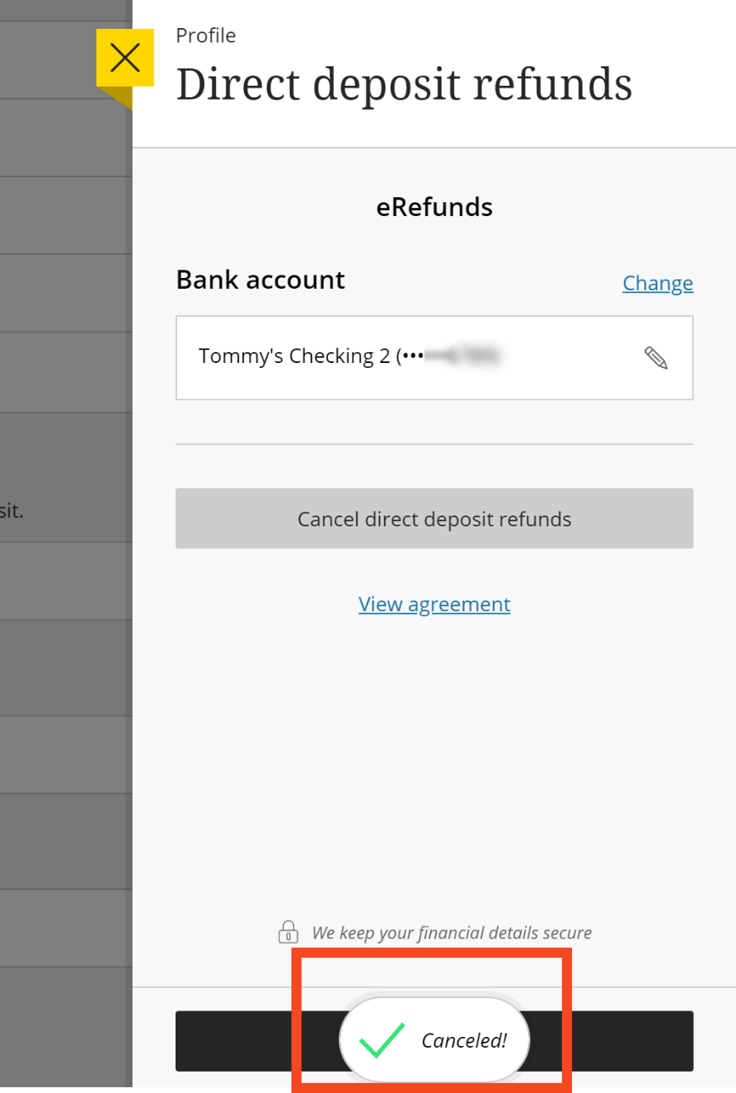Image resolution: width=736 pixels, height=1093 pixels.
Task: Open the View agreement link
Action: pyautogui.click(x=434, y=604)
